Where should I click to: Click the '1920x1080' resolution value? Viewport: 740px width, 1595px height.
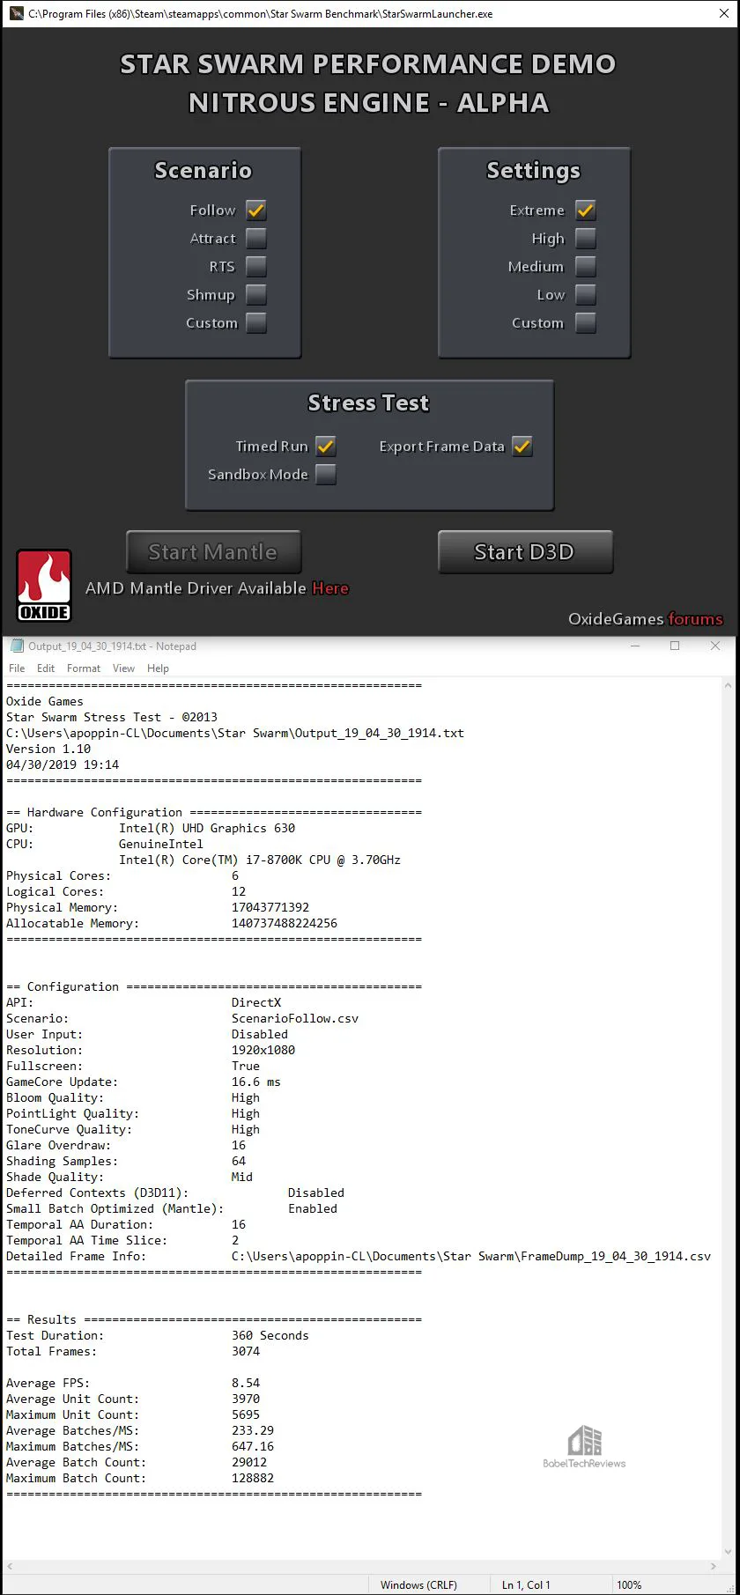click(x=263, y=1050)
